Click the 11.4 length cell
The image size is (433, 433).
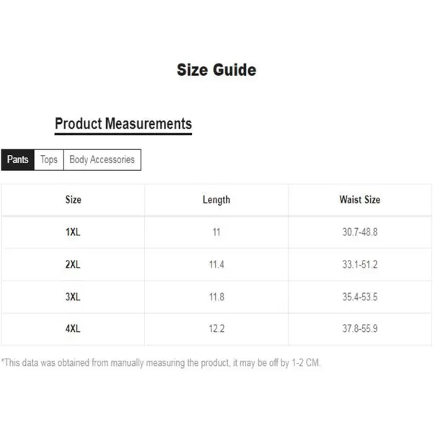tap(216, 265)
